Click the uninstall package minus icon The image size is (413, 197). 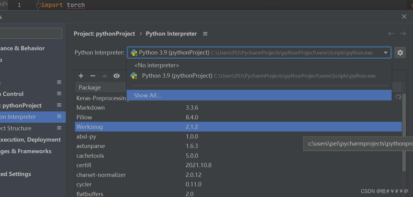tap(93, 76)
